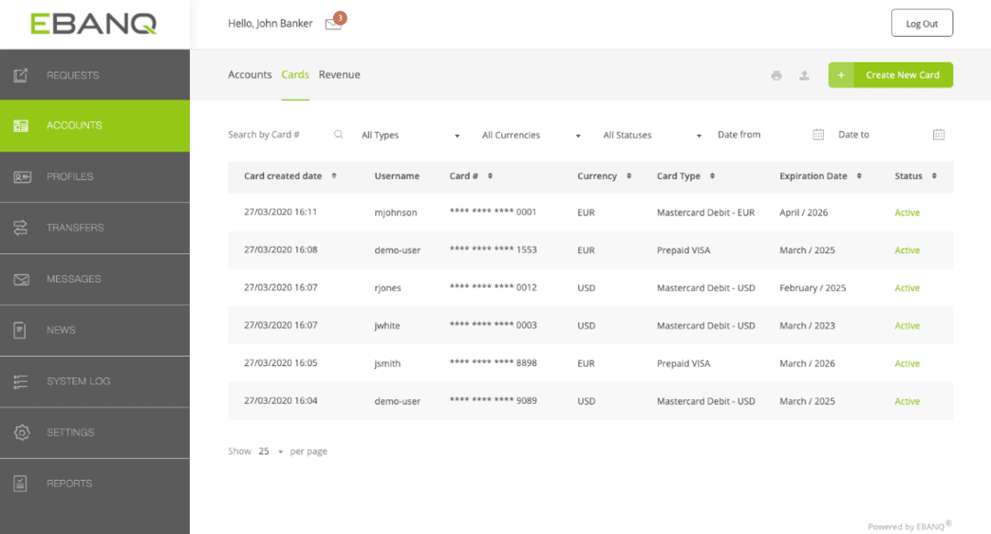Switch to the Revenue tab

coord(340,74)
